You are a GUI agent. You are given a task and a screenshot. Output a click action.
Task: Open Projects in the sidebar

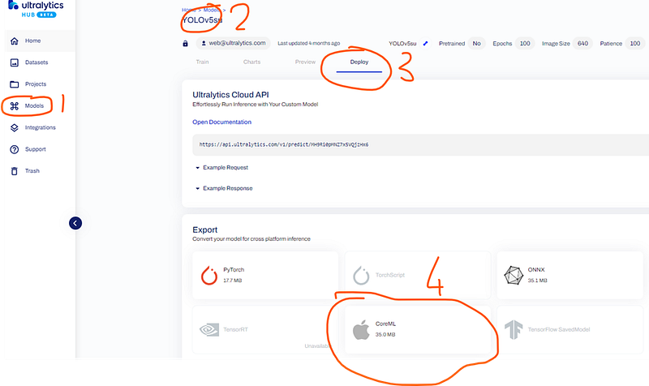(x=40, y=84)
